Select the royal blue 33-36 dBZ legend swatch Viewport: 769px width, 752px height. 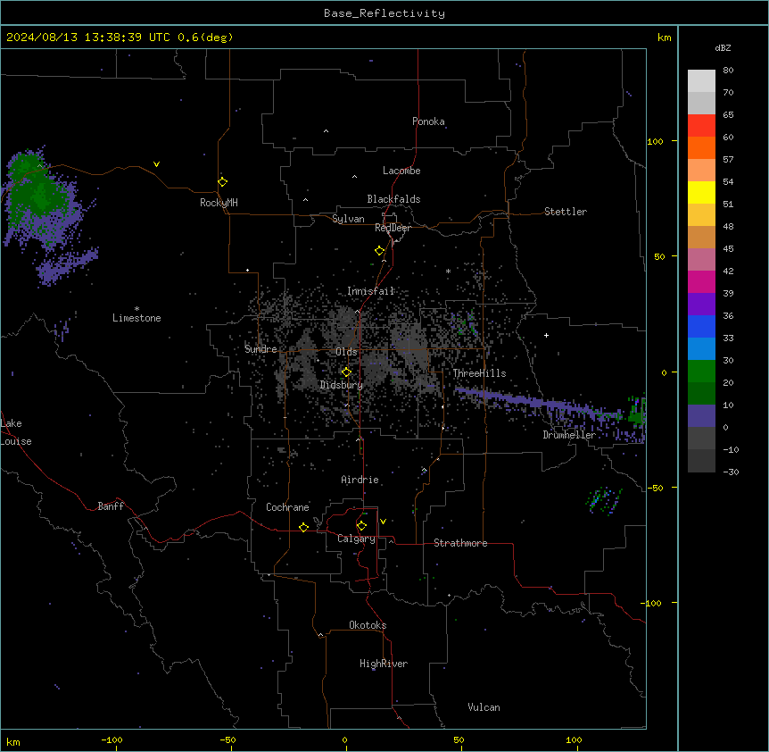(x=701, y=326)
